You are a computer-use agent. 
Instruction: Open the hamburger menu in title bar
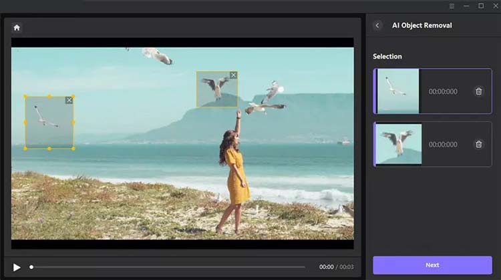tap(452, 6)
